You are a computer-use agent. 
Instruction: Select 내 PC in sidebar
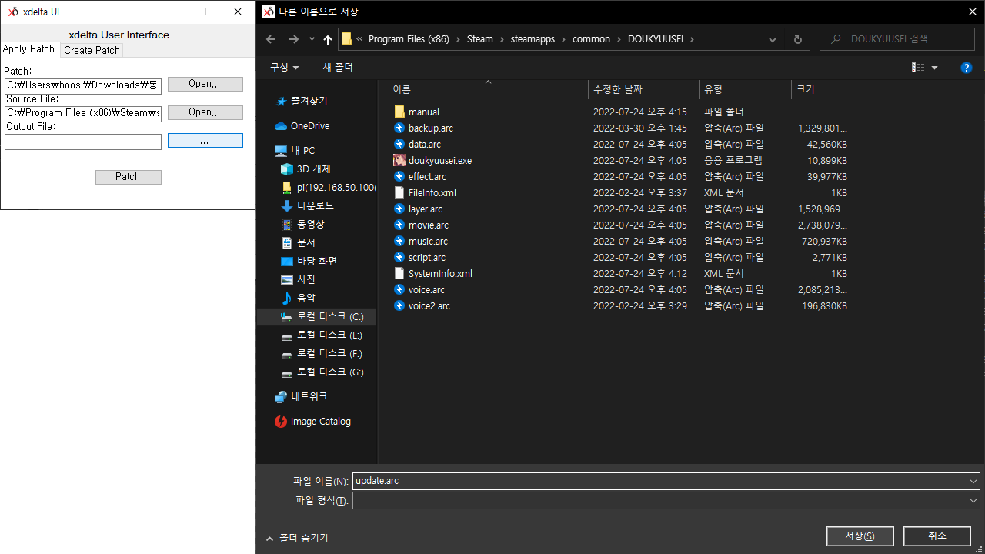point(295,151)
